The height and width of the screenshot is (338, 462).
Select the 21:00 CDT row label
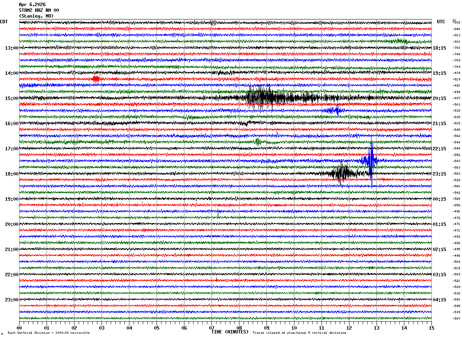tap(12, 249)
